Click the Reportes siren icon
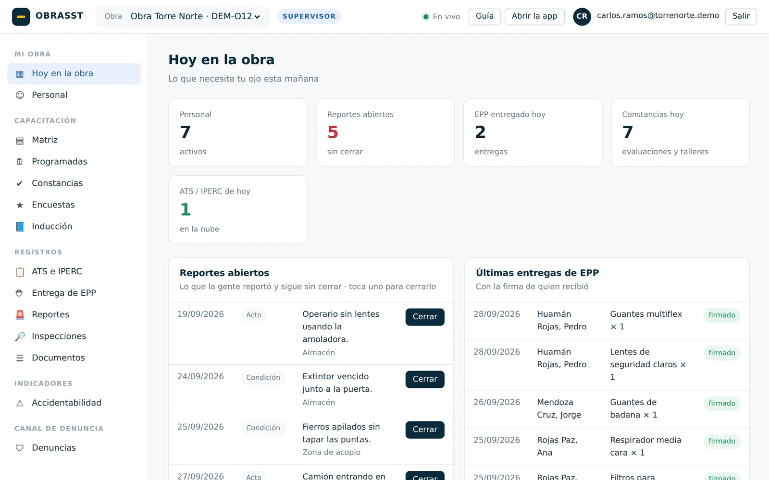Viewport: 769px width, 480px height. point(20,314)
